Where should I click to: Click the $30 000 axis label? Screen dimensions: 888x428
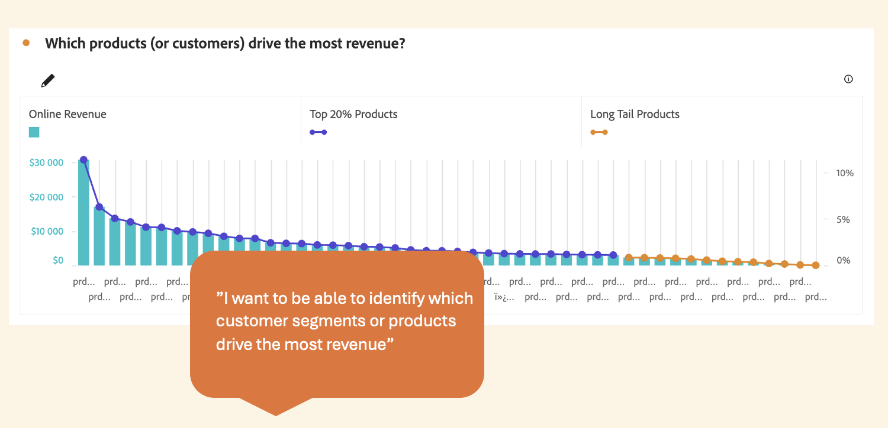[x=46, y=163]
